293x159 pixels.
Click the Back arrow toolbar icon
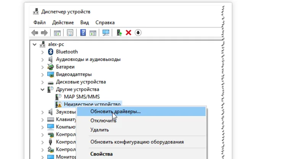[35, 33]
